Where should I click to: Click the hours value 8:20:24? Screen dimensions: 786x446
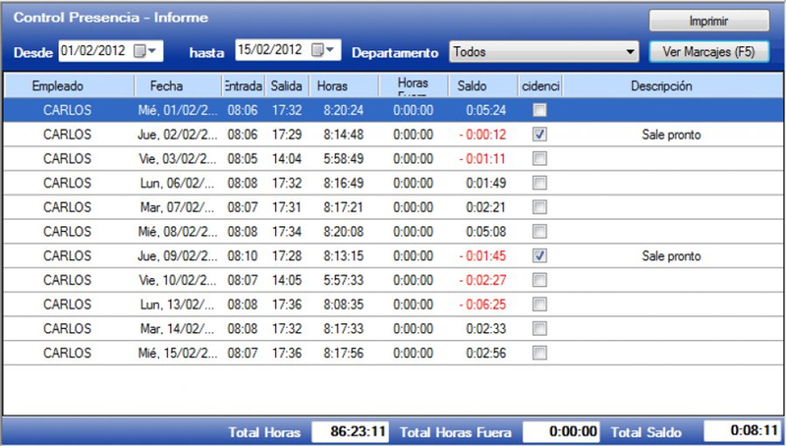click(x=343, y=110)
